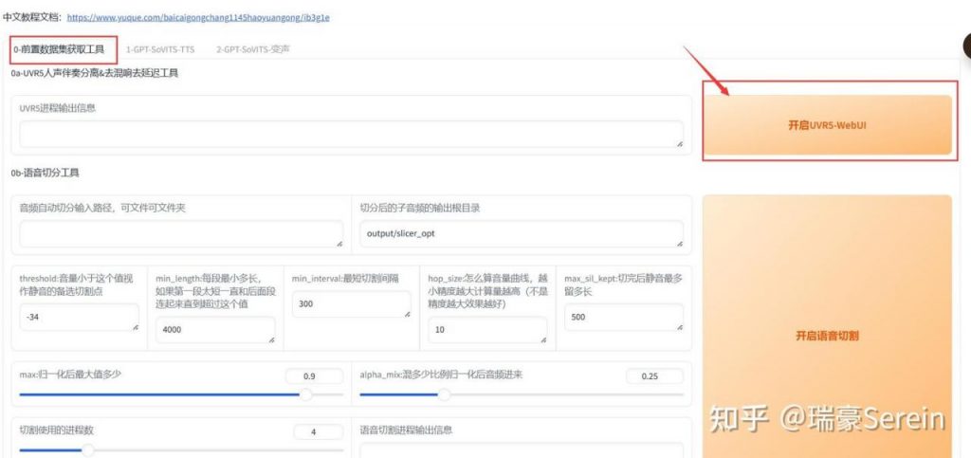Click the hop_size field showing 10

click(486, 330)
